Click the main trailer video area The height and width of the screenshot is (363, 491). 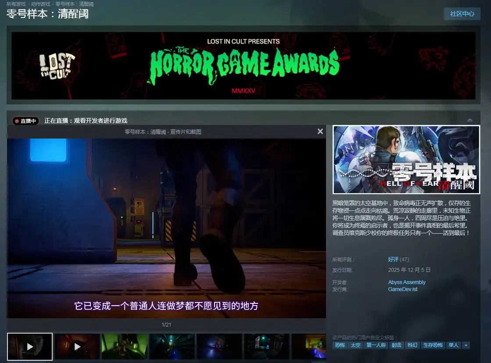166,228
